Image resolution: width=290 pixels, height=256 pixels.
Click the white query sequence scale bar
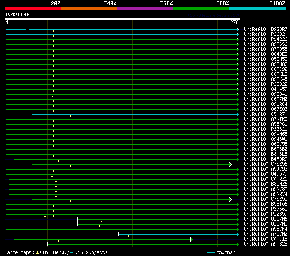[x=122, y=19]
